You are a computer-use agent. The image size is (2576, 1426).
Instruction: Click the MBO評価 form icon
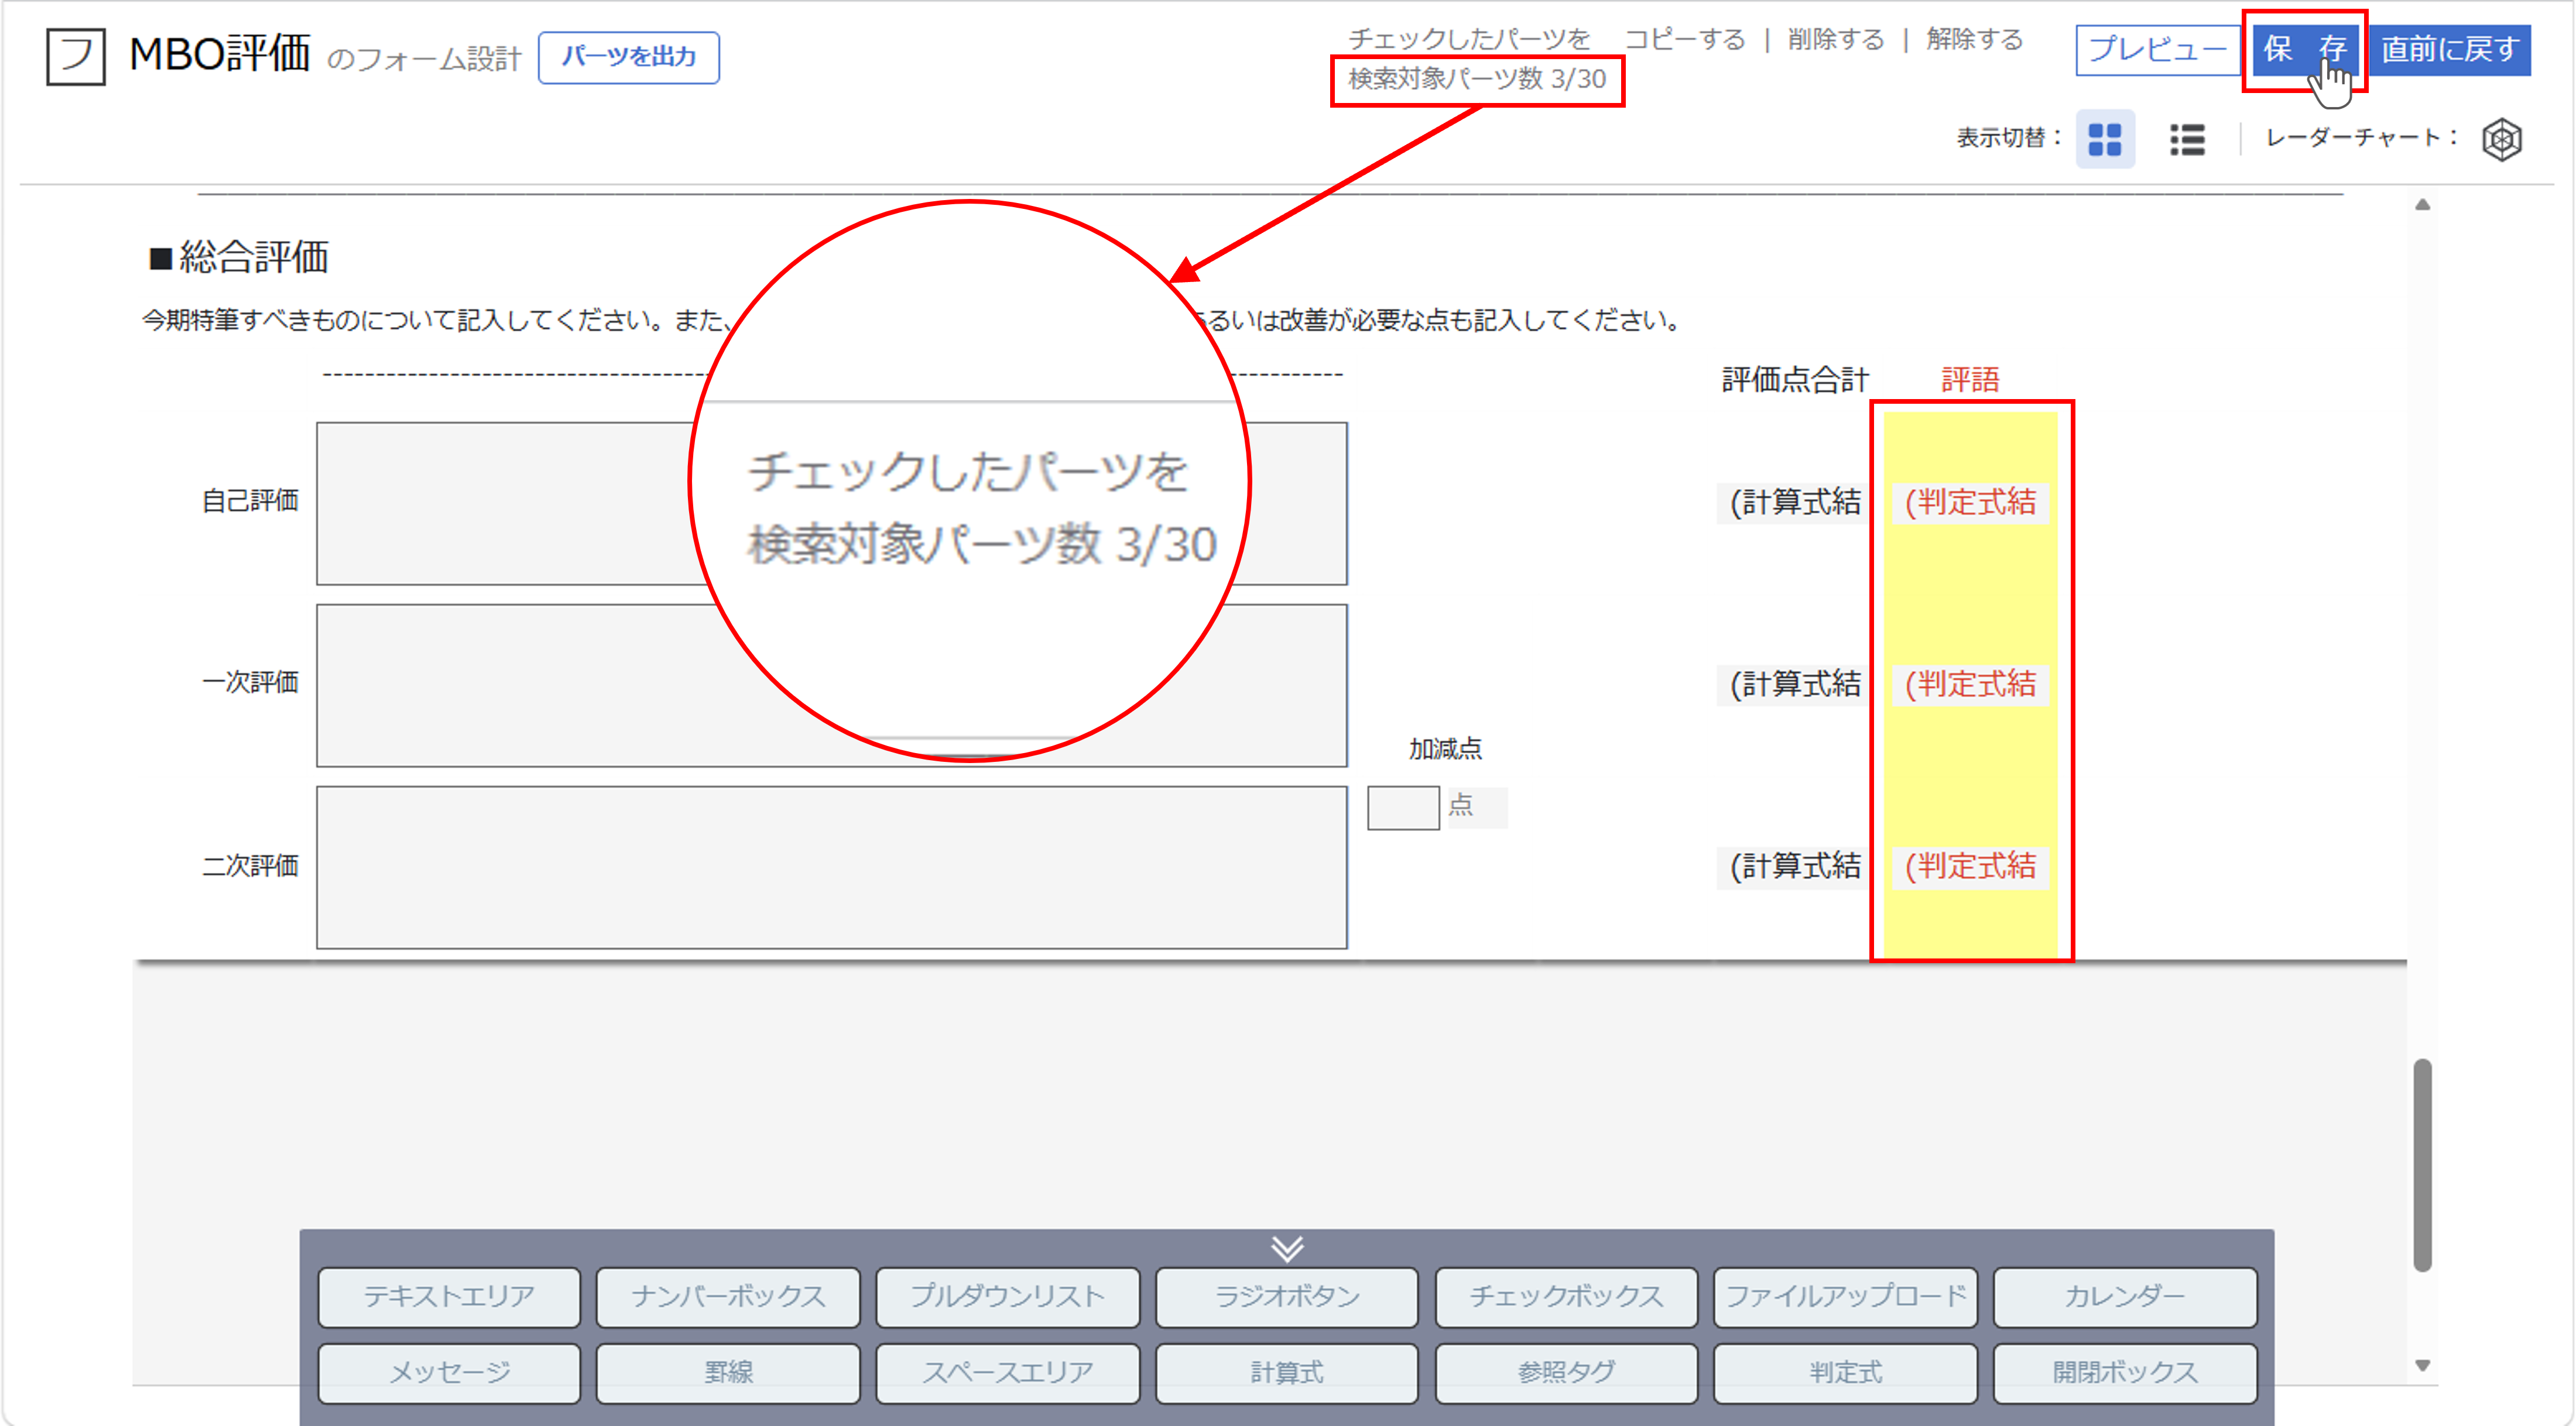click(75, 56)
